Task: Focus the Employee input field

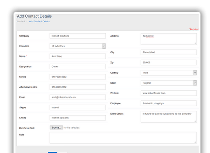Action: pos(168,103)
